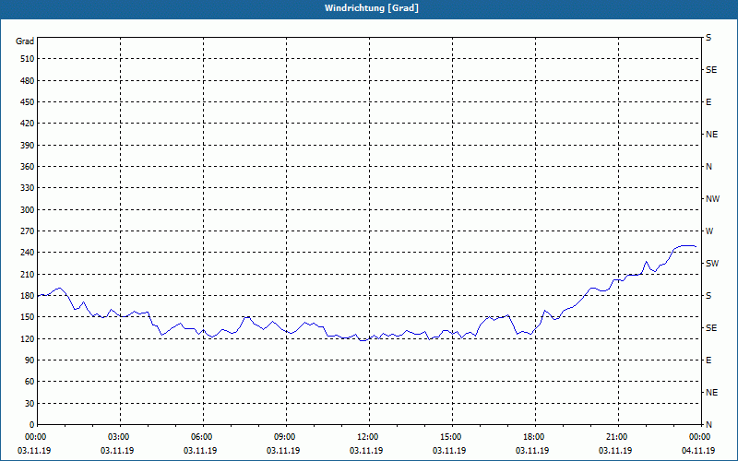
Task: Choose the y-axis value '330'
Action: click(28, 188)
